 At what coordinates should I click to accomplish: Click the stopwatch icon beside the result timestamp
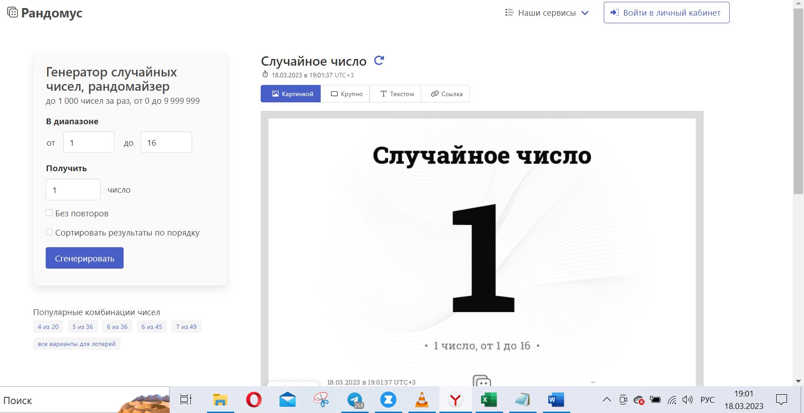tap(265, 75)
